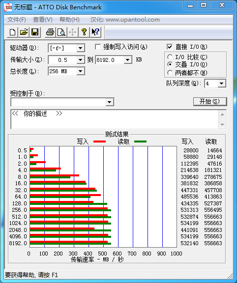The width and height of the screenshot is (237, 283).
Task: Click the write value 441091
Action: click(189, 230)
